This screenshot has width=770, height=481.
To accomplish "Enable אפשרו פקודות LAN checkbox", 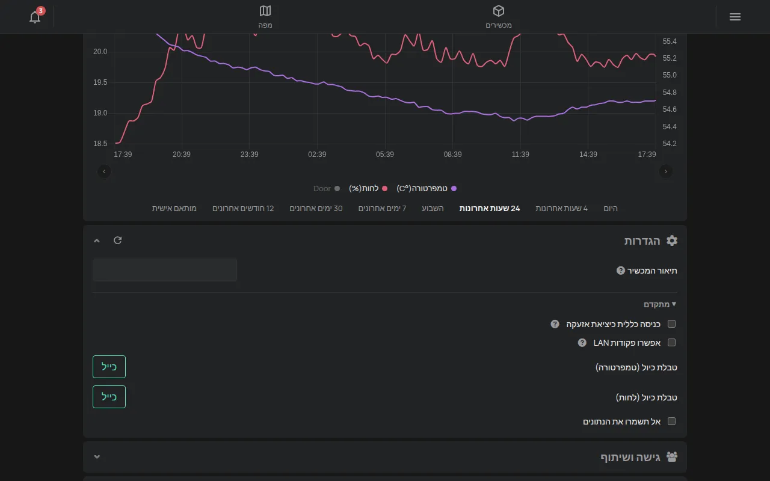I will (672, 343).
